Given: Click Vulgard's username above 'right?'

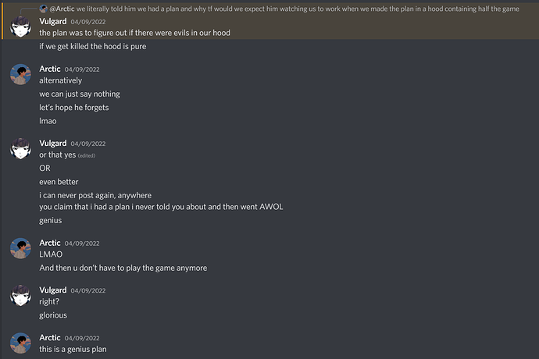Looking at the screenshot, I should [53, 290].
